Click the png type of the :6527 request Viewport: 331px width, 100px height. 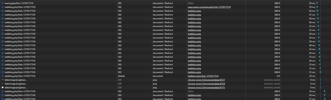point(155,80)
